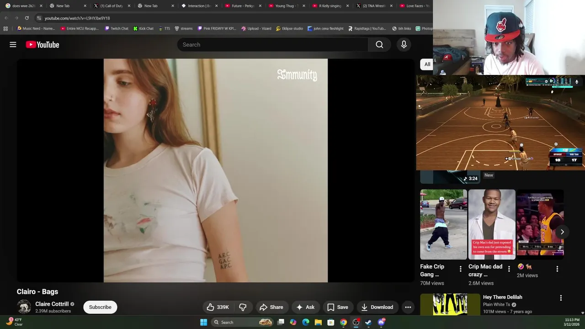Screen dimensions: 585x329
Task: Start voice search with the microphone icon
Action: point(404,44)
